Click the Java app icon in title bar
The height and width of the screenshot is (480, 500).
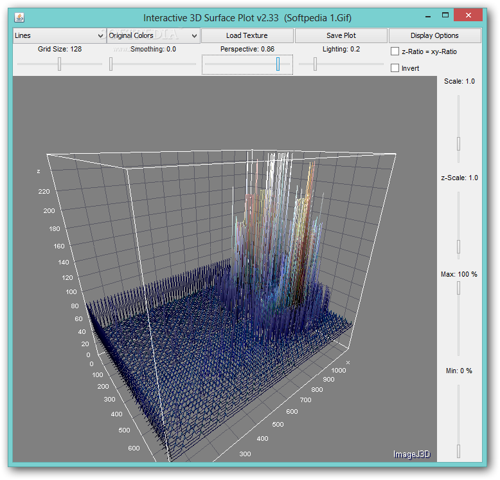tap(19, 17)
